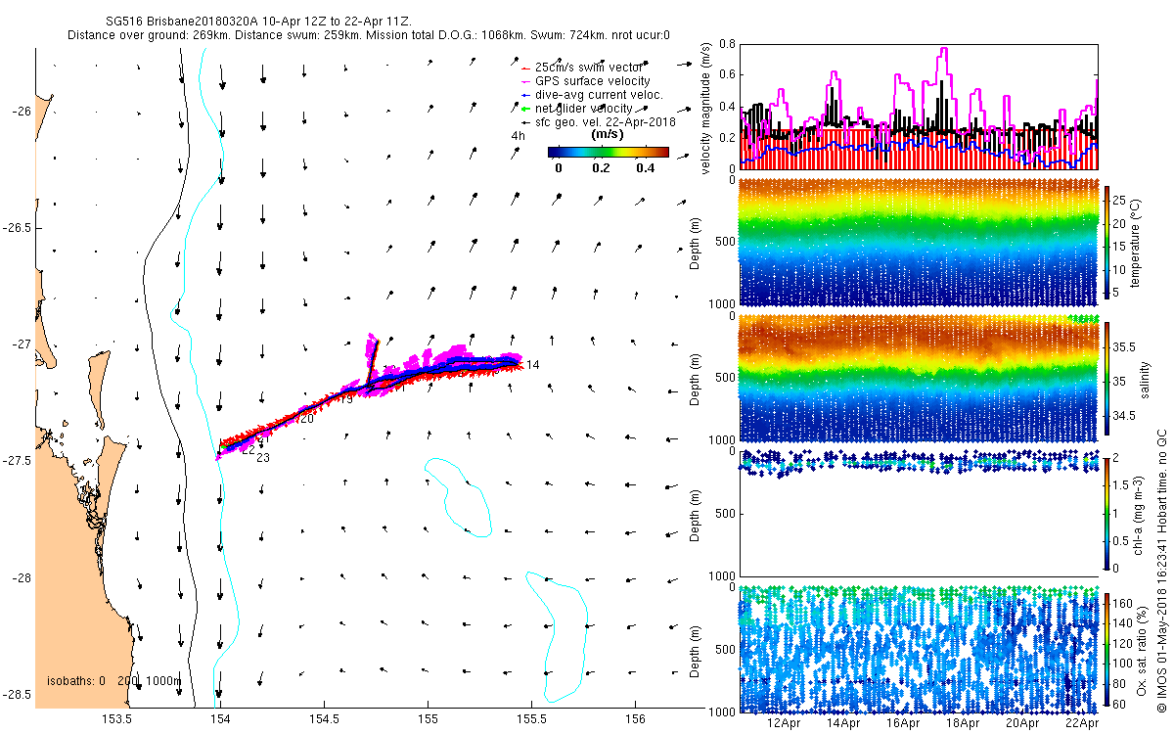Click the '20Apr' date tick label
The image size is (1174, 734).
(1023, 723)
